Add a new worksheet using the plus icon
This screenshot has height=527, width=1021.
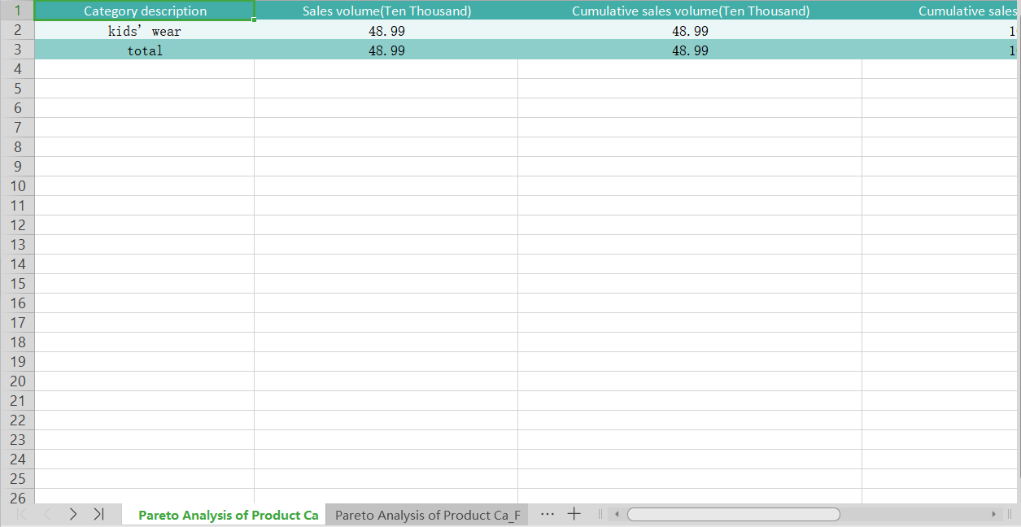pyautogui.click(x=574, y=514)
